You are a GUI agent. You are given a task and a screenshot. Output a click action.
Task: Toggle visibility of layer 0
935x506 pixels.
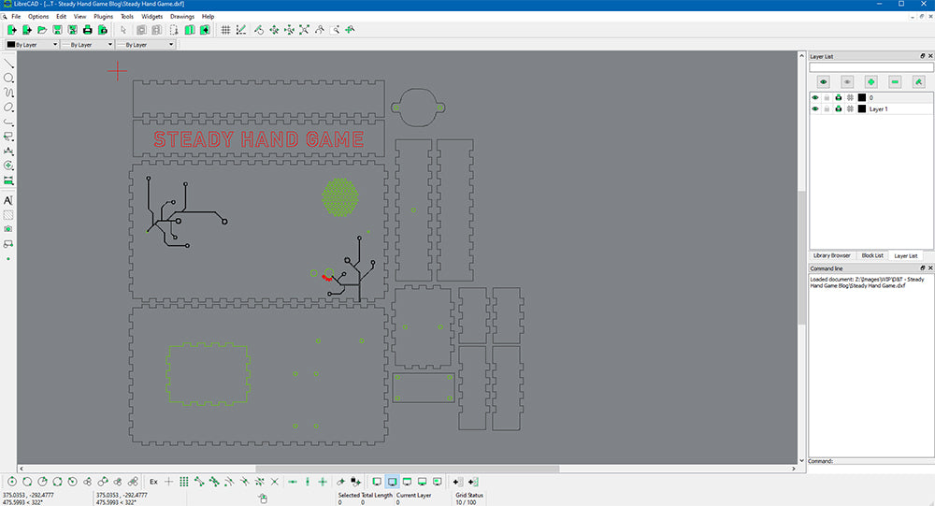[815, 97]
